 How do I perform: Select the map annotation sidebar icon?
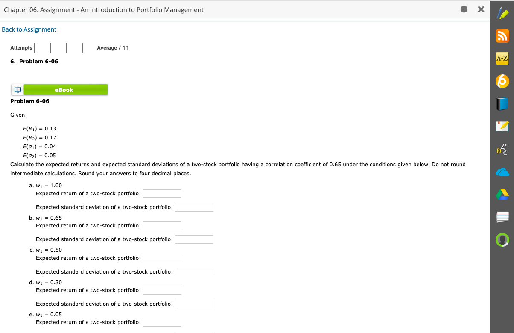pos(502,127)
